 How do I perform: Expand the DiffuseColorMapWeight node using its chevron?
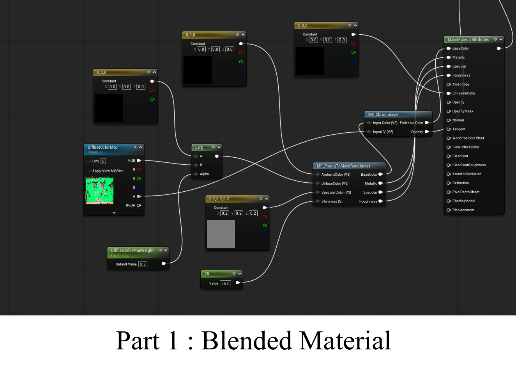pos(166,250)
